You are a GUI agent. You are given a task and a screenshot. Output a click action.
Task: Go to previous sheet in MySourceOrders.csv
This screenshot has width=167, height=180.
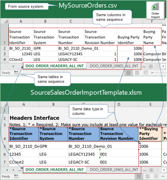click(x=7, y=66)
